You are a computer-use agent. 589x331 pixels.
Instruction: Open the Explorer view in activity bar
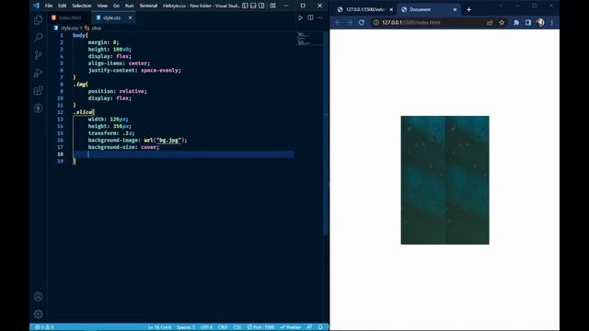tap(38, 19)
